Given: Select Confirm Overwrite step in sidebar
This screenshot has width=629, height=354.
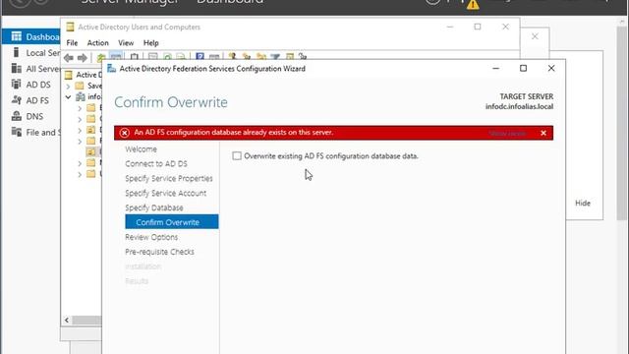Looking at the screenshot, I should click(x=172, y=221).
